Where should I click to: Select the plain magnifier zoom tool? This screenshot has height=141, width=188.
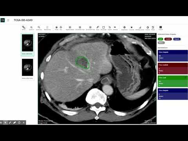(x=39, y=28)
